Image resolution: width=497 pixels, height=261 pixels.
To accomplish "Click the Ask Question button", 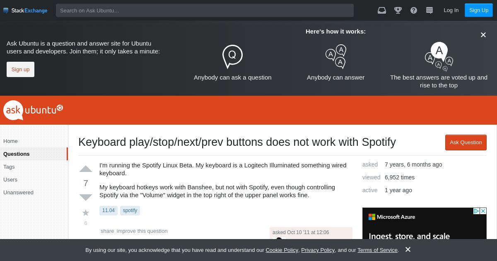I will point(466,143).
